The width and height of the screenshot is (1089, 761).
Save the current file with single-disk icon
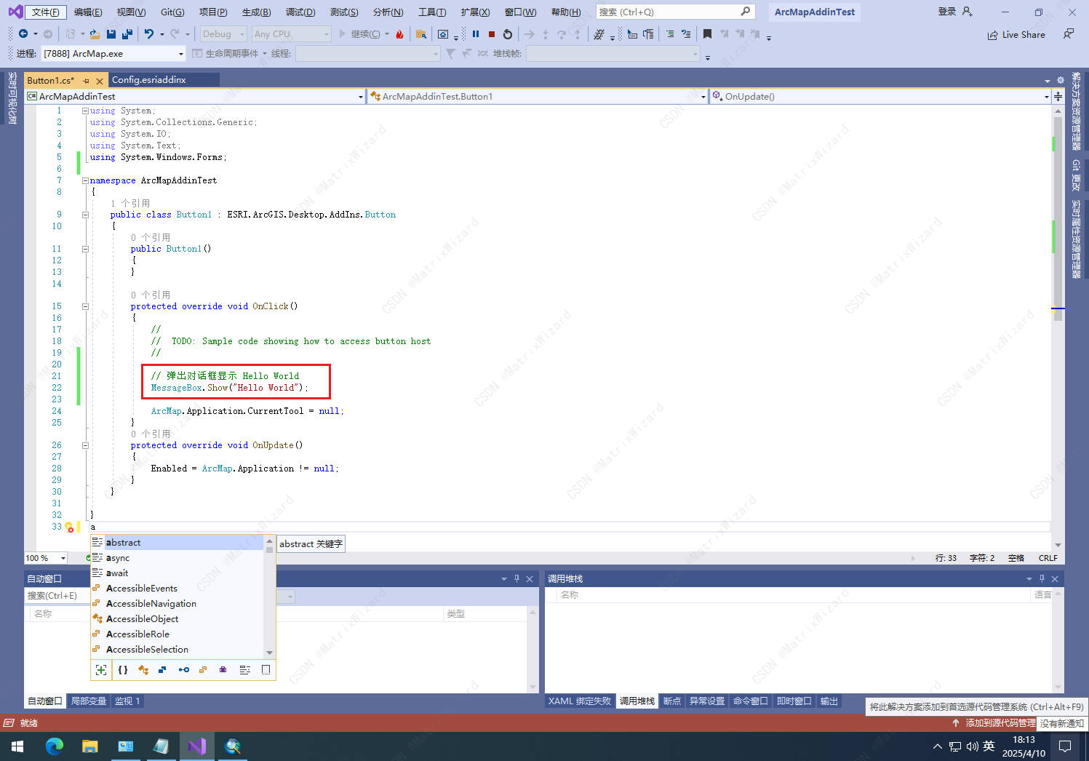coord(111,34)
